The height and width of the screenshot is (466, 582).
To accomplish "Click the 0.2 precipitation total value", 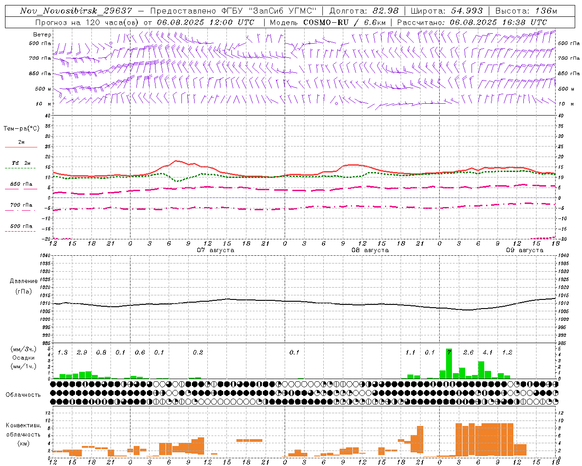I will pyautogui.click(x=198, y=353).
